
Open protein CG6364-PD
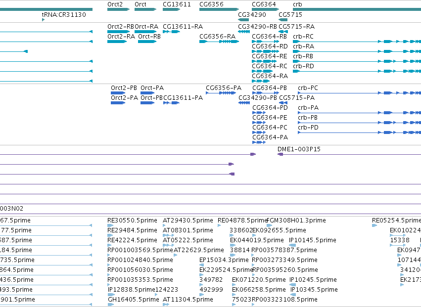pos(270,108)
